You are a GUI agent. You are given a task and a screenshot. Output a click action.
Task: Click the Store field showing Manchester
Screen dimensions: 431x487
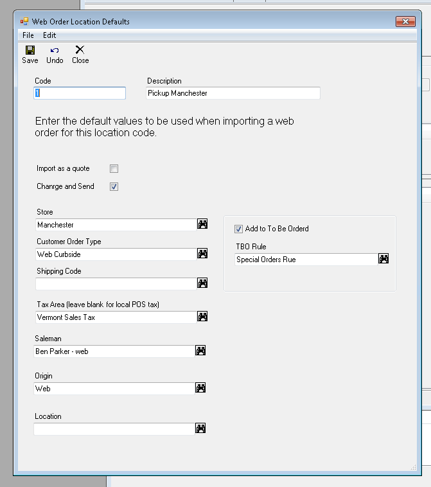click(x=116, y=225)
